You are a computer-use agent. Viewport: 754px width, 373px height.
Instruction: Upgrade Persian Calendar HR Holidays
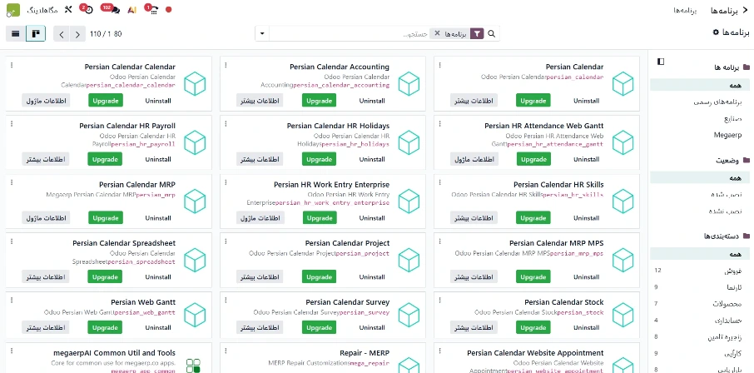tap(320, 159)
